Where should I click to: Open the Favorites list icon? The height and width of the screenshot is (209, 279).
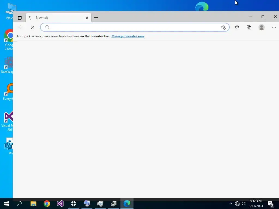pos(237,27)
